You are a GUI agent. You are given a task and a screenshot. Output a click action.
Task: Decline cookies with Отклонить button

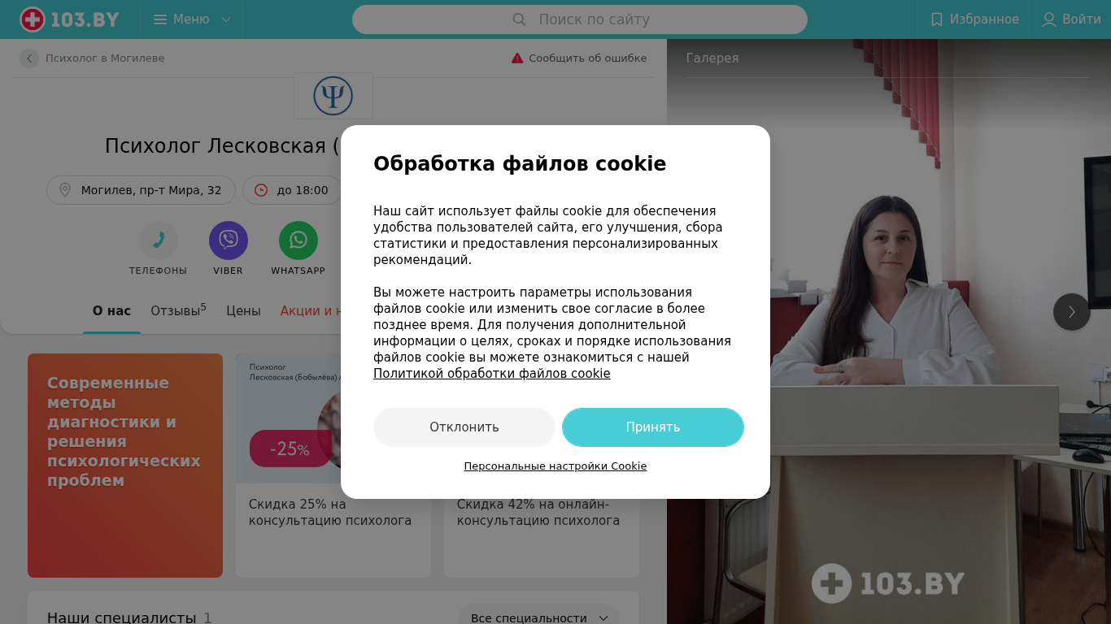pos(464,427)
